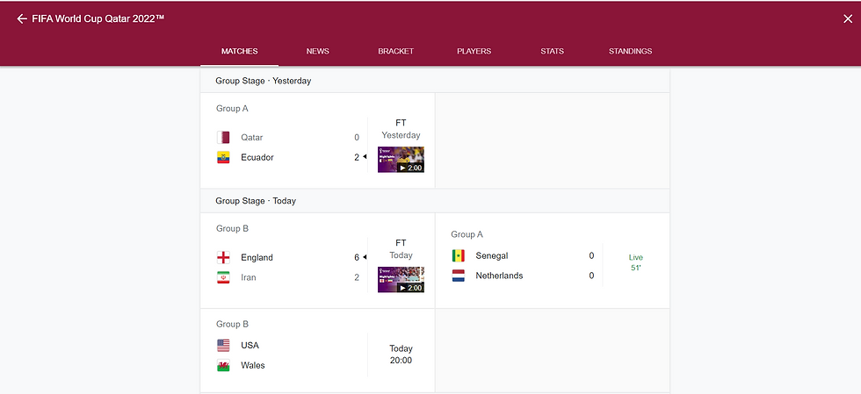Click the USA flag icon
The image size is (861, 394).
tap(223, 346)
